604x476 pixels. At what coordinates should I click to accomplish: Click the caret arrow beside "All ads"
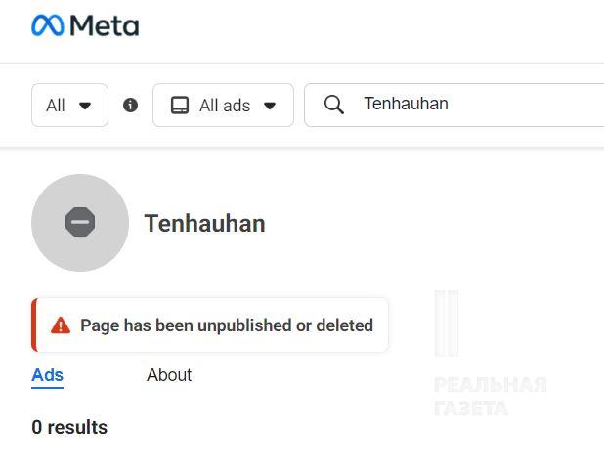pos(270,106)
